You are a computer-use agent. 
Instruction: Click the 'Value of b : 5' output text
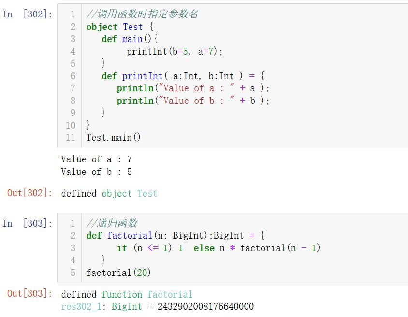tap(97, 172)
